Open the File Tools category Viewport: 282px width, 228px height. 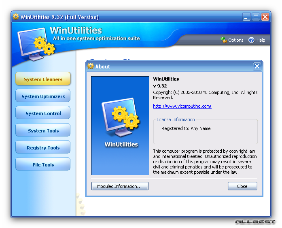[43, 164]
